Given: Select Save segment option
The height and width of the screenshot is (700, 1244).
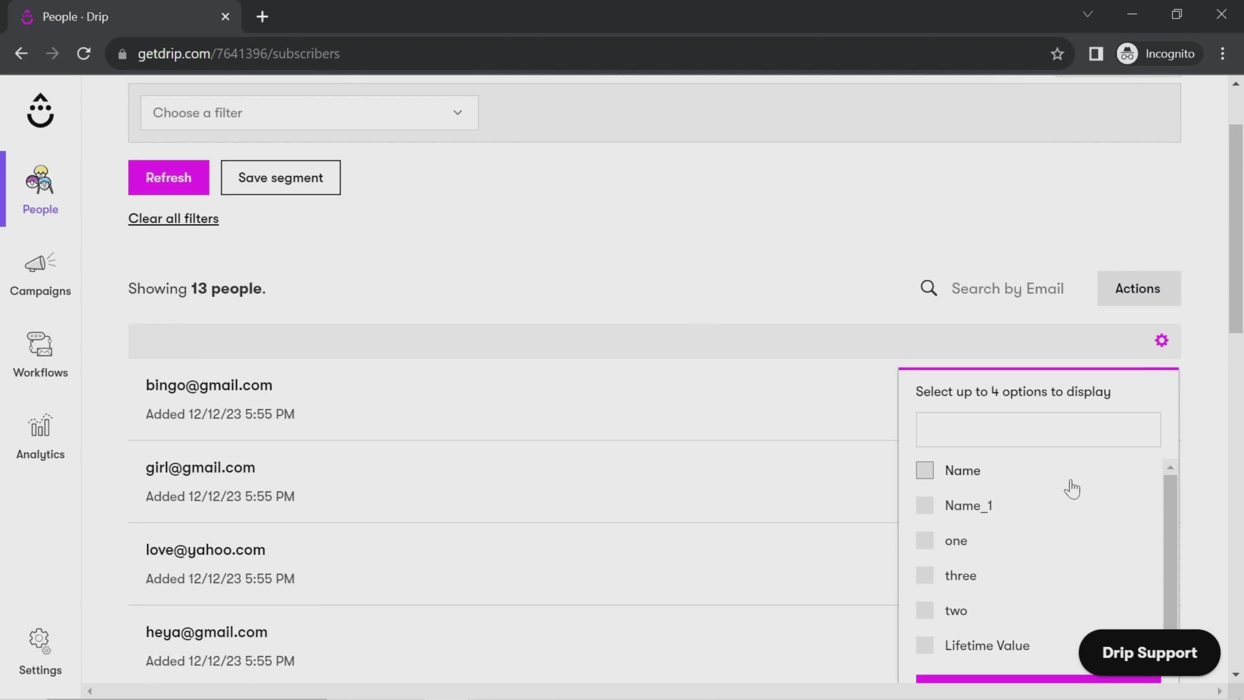Looking at the screenshot, I should (x=280, y=177).
